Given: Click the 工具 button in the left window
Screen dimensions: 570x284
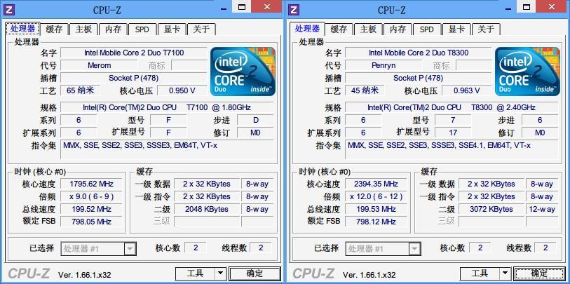Looking at the screenshot, I should point(195,273).
